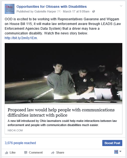This screenshot has width=127, height=158.
Task: Click the public globe privacy icon
Action: (93, 11)
